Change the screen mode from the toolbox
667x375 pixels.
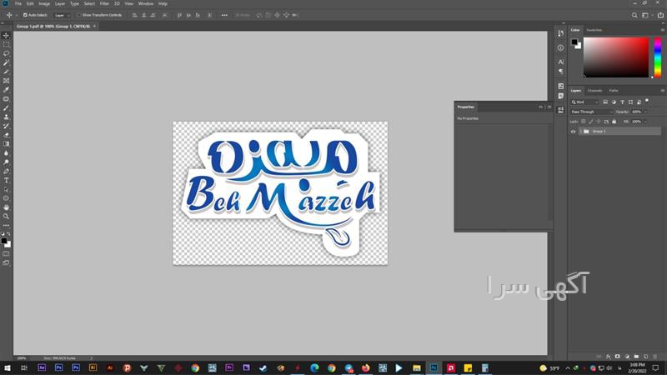point(6,263)
